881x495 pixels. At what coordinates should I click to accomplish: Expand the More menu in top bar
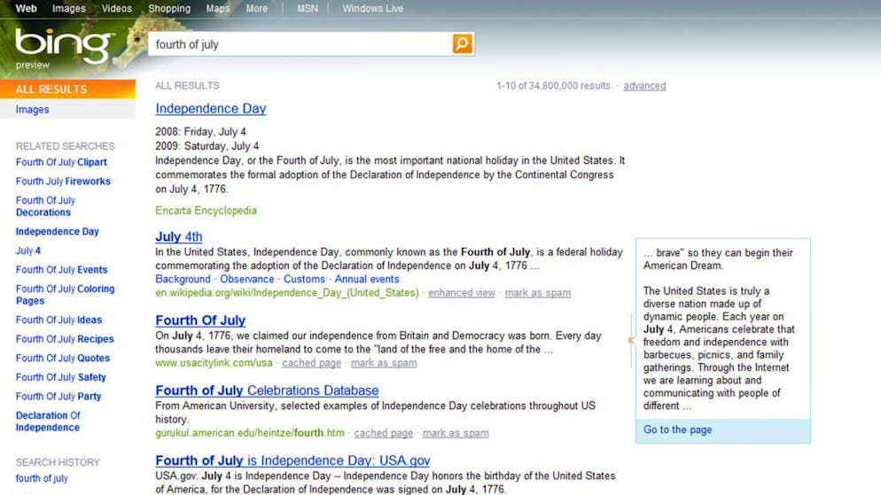[x=256, y=8]
